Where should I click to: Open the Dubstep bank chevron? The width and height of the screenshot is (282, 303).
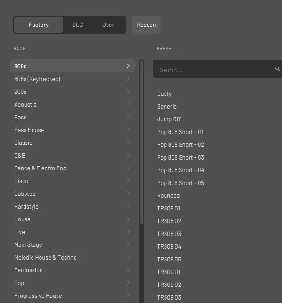(x=129, y=194)
